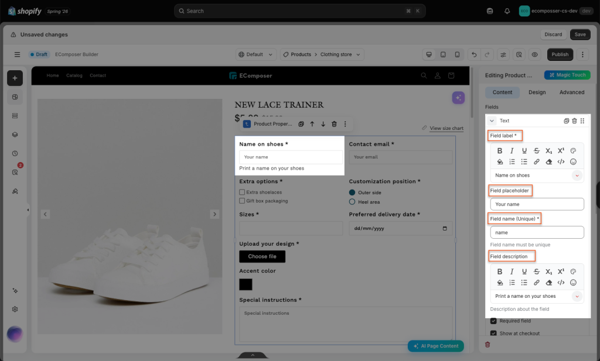
Task: Open the preview eye icon
Action: 534,54
